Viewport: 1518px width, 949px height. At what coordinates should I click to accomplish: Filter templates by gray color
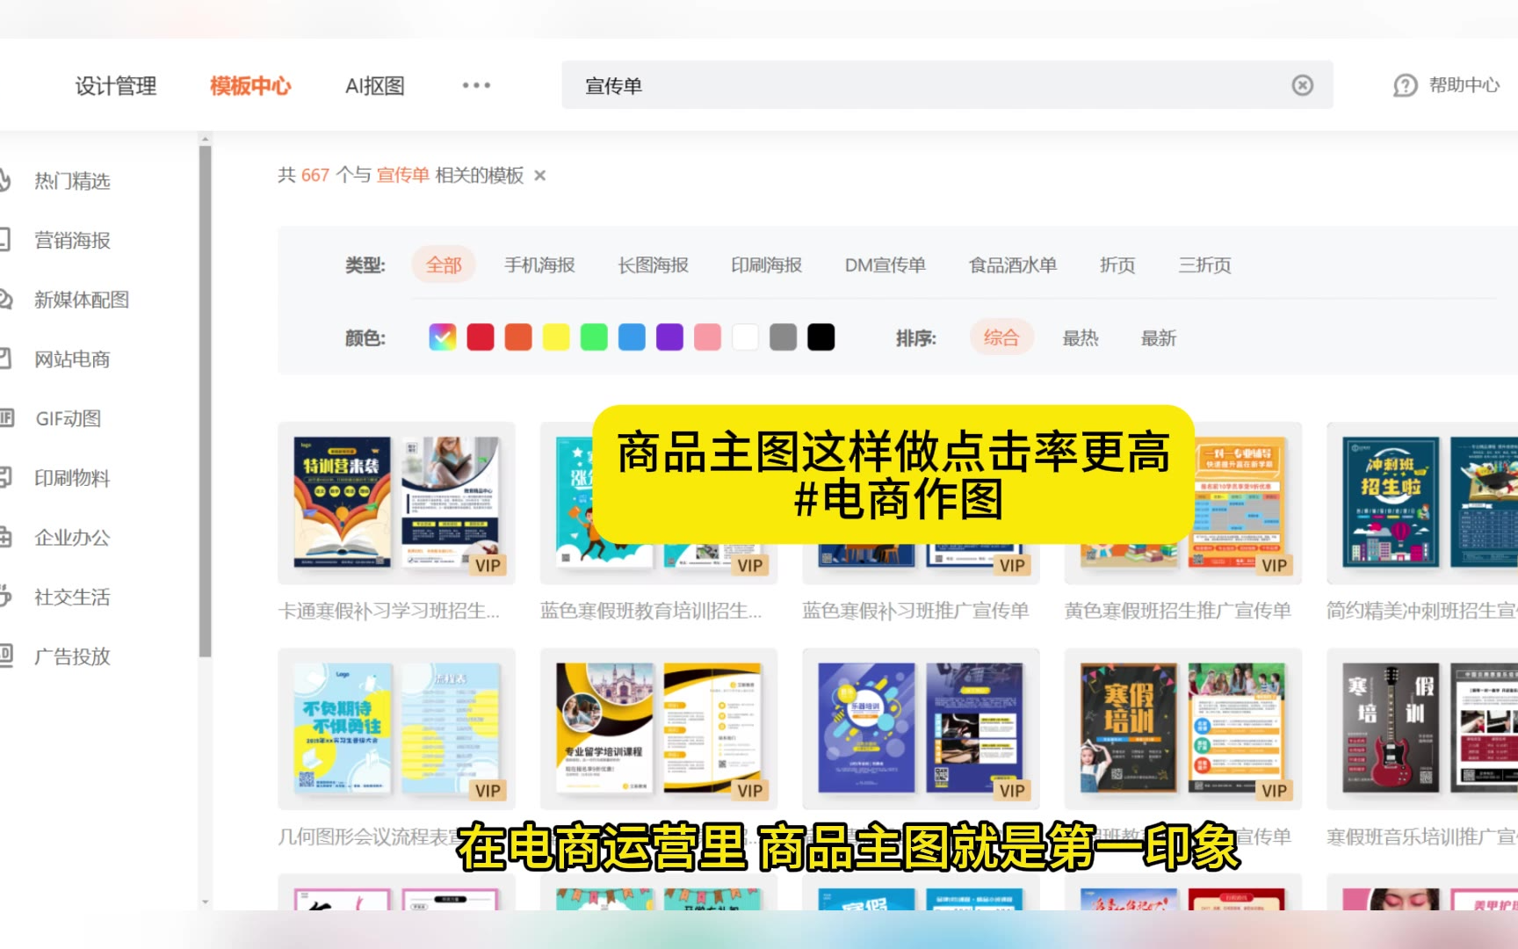783,337
